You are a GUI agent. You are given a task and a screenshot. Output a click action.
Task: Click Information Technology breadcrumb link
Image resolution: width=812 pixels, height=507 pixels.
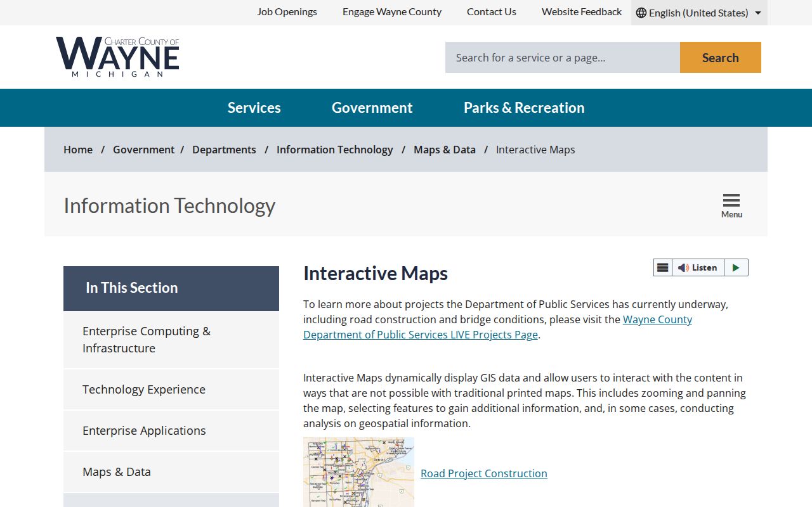pyautogui.click(x=335, y=150)
